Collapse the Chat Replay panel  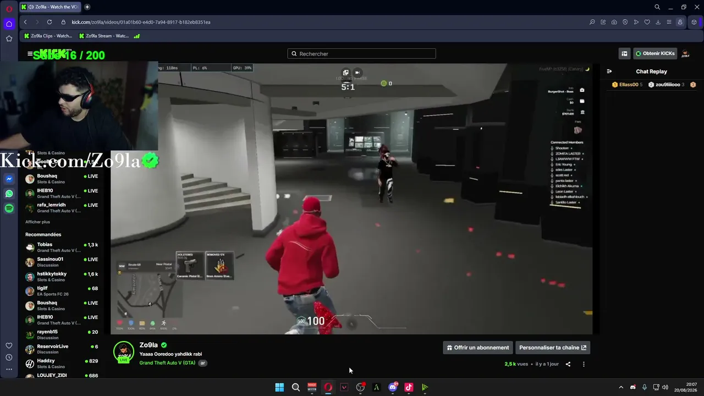[x=609, y=71]
